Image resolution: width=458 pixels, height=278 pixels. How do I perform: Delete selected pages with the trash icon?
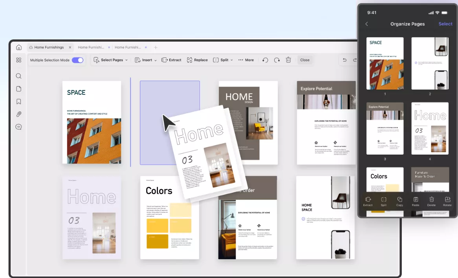tap(288, 60)
